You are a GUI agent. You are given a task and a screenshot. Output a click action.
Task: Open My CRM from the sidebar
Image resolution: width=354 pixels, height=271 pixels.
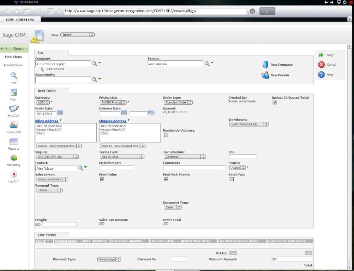[13, 109]
